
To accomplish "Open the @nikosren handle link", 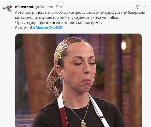I will (44, 7).
